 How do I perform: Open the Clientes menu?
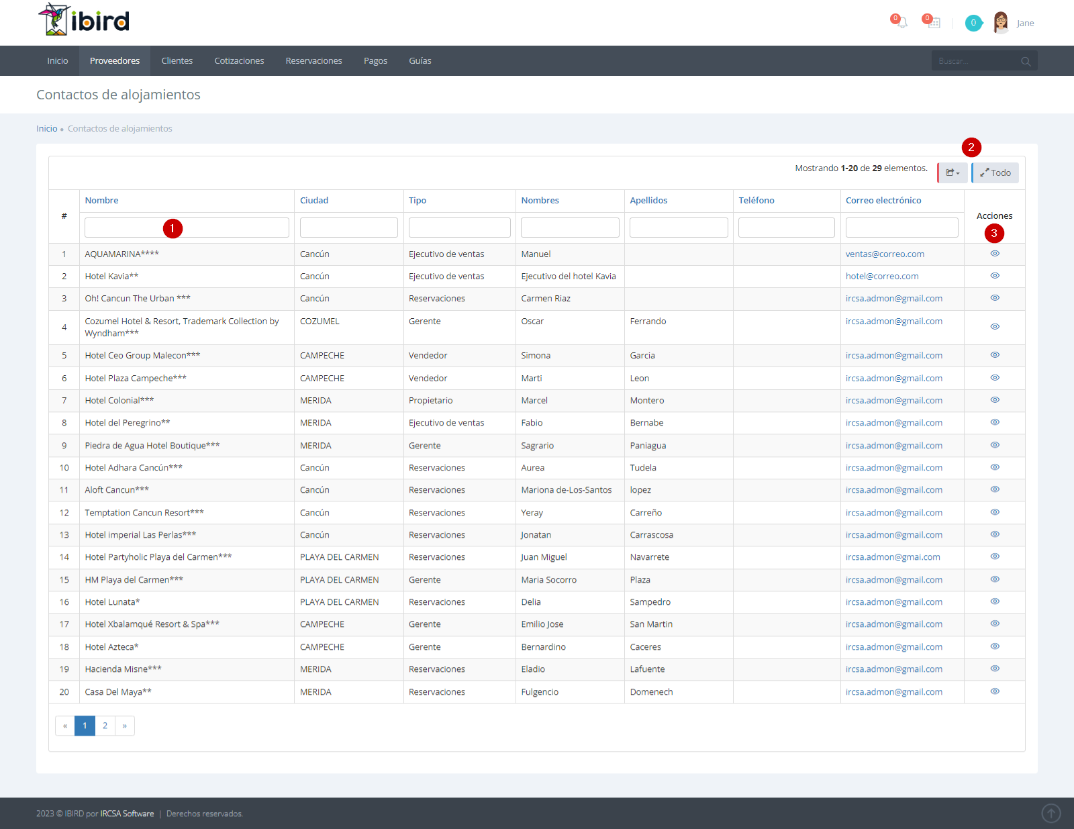[x=177, y=61]
